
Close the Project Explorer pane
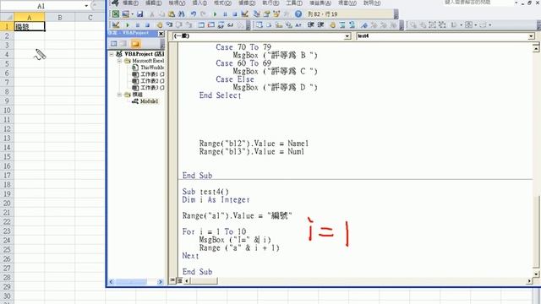[161, 34]
